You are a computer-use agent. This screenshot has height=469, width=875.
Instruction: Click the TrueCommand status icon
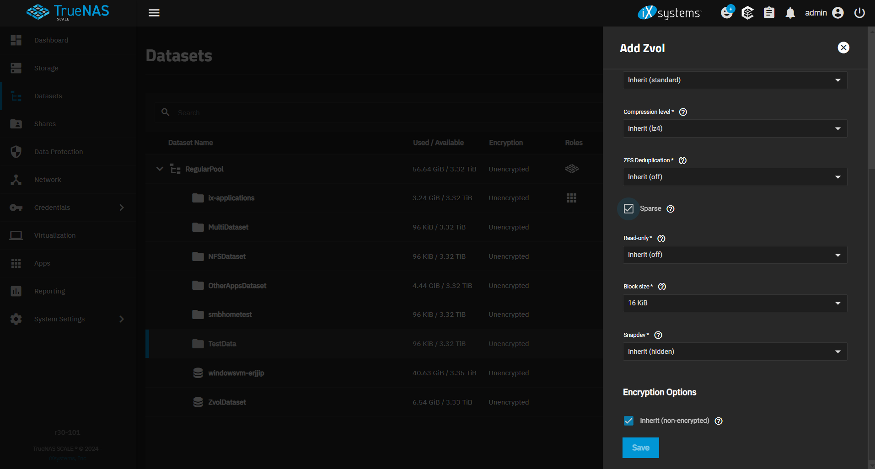pos(747,13)
